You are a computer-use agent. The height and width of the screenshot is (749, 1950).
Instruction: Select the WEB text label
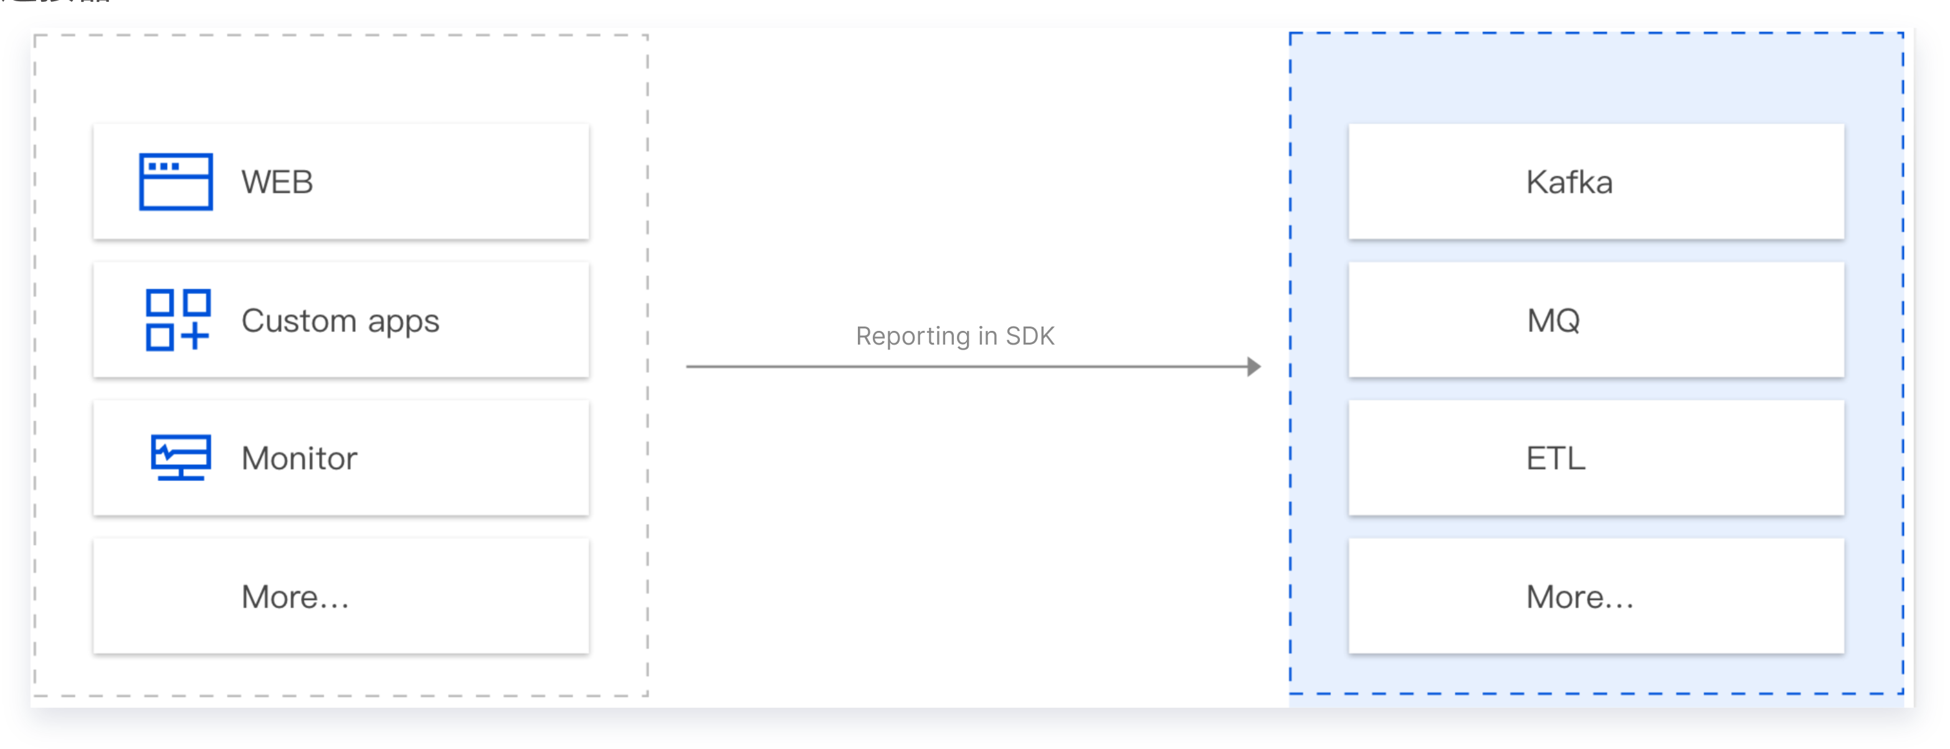277,183
